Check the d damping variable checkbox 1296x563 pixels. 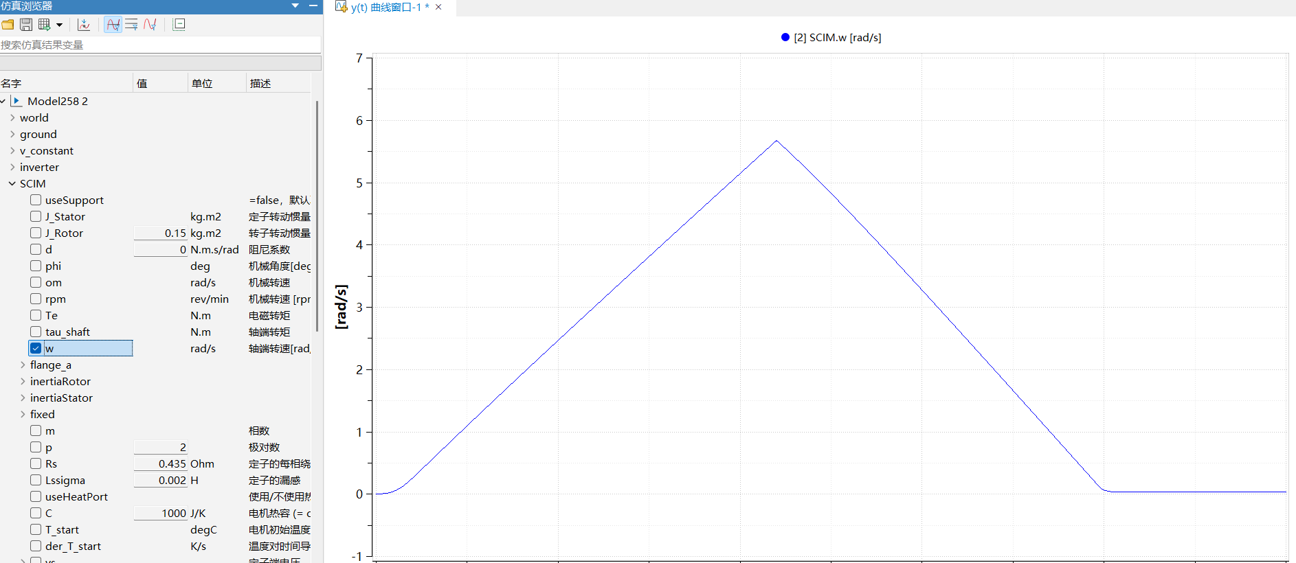coord(36,249)
